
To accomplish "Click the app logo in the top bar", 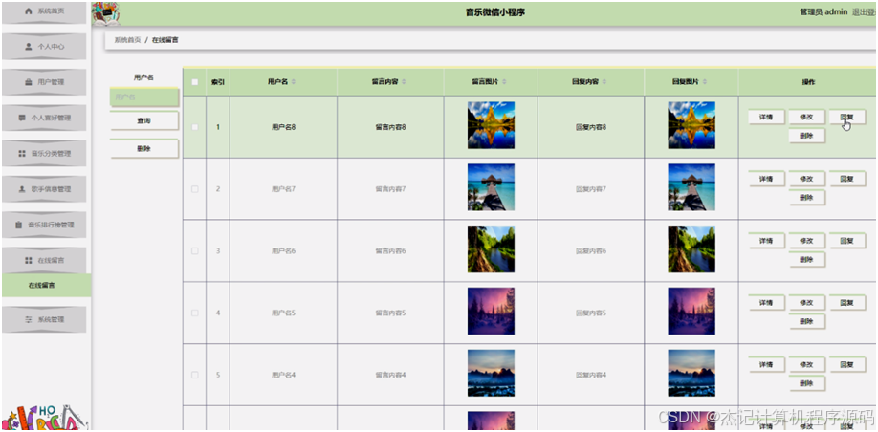I will 105,14.
